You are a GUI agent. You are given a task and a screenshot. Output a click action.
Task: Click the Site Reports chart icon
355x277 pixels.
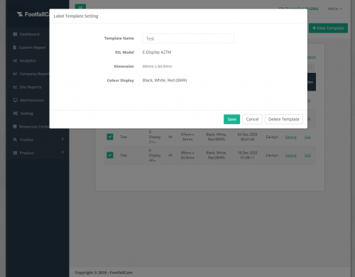(15, 87)
